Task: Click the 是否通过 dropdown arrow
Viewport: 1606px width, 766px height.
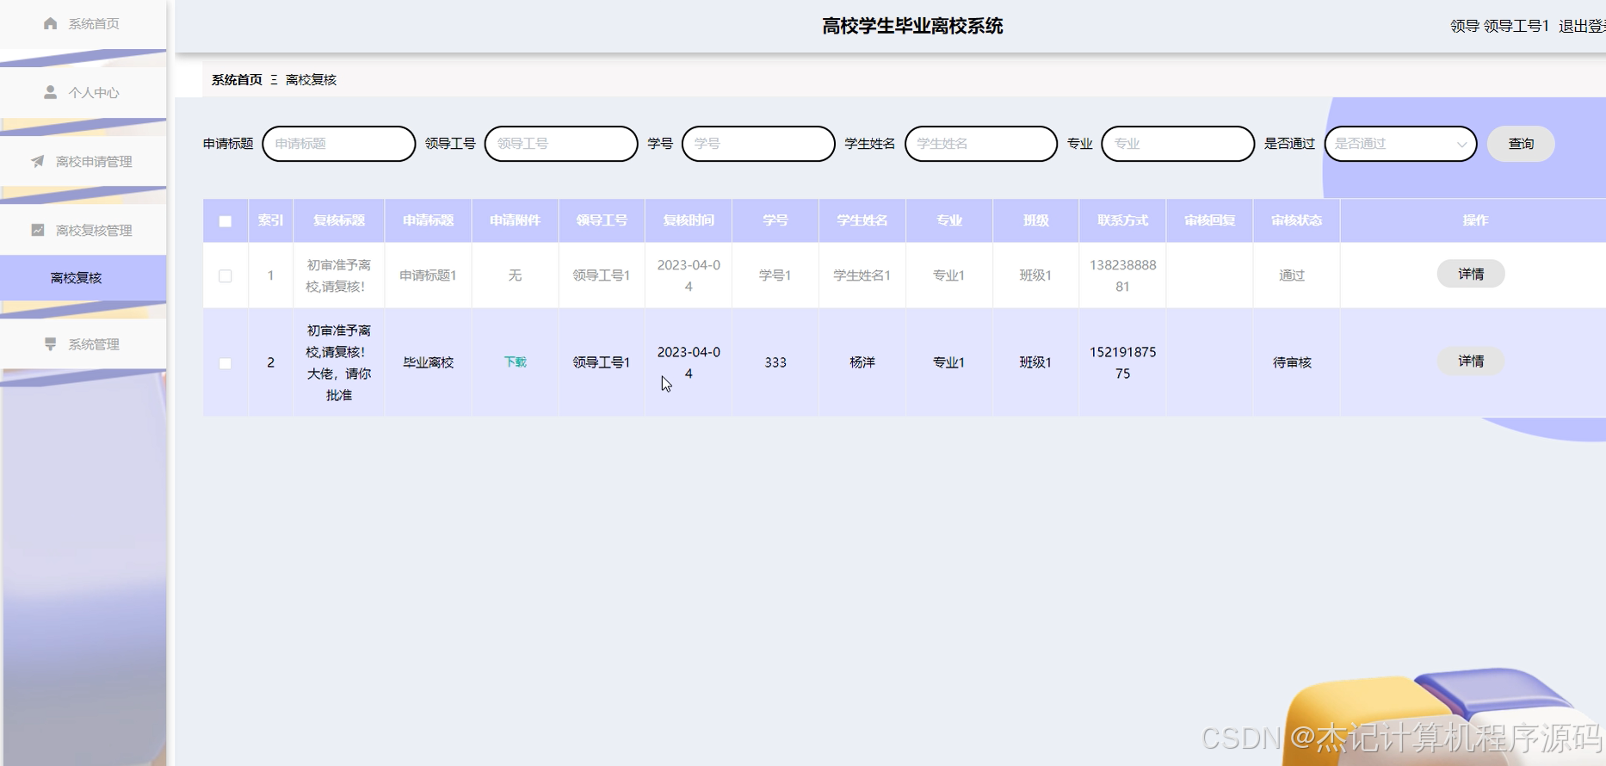Action: click(1461, 145)
